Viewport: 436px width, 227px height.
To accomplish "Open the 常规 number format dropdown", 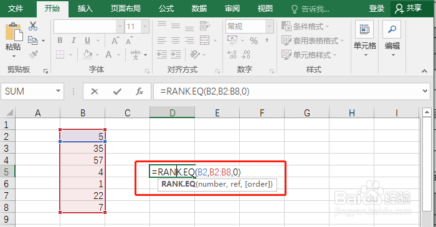I will (269, 27).
